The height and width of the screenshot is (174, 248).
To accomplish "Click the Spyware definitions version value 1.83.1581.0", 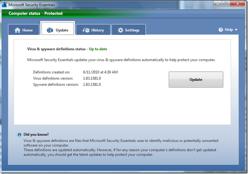I will point(92,85).
